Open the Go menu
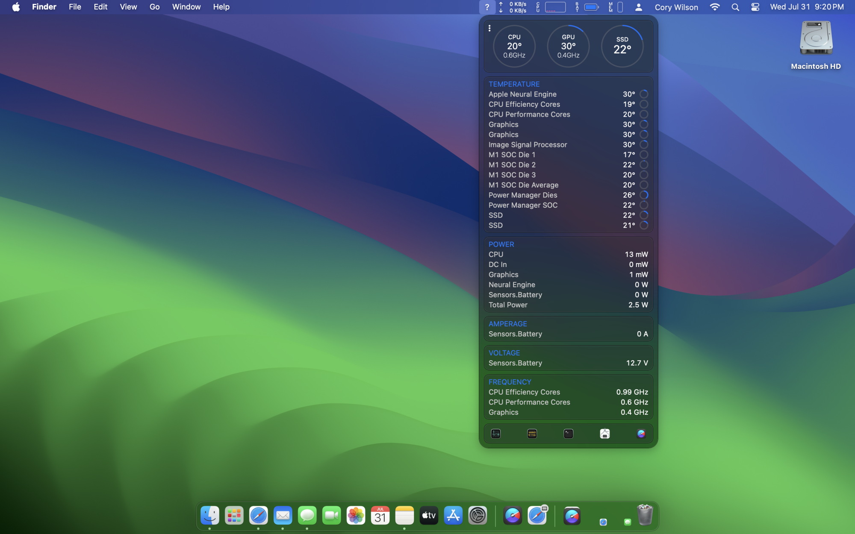855x534 pixels. coord(154,7)
